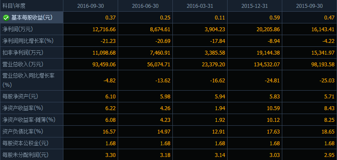Click the 2015-09-30 column header
This screenshot has height=160, width=337.
(310, 6)
